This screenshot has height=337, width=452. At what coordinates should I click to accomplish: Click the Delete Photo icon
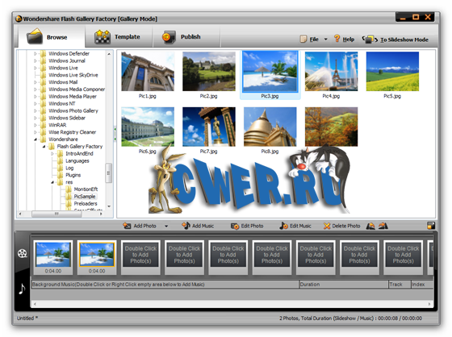click(x=327, y=226)
